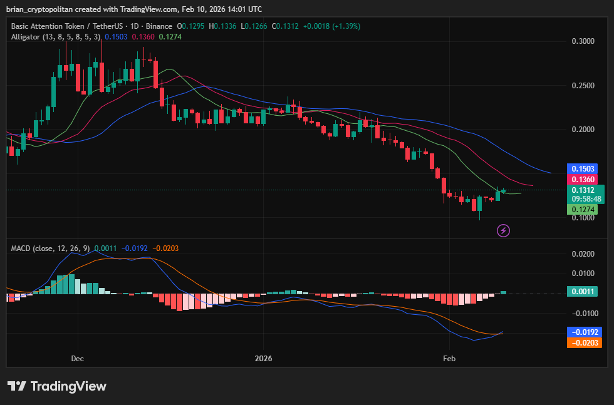This screenshot has width=614, height=405.
Task: Click the 0.1274 light green price label
Action: pyautogui.click(x=582, y=209)
